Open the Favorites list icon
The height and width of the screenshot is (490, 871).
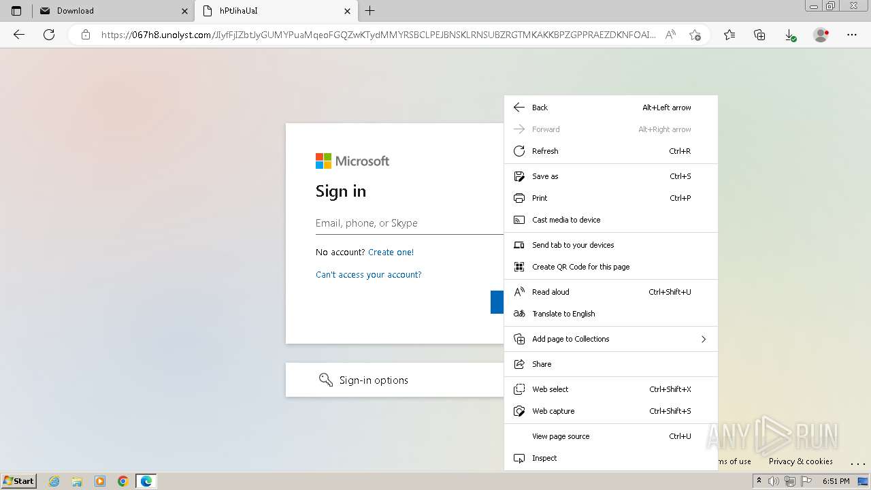(729, 35)
